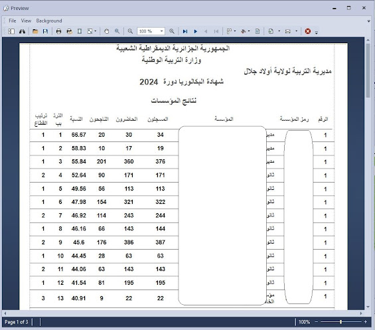Jump to the first page
Viewport: 375px width, 330px height.
click(x=216, y=31)
